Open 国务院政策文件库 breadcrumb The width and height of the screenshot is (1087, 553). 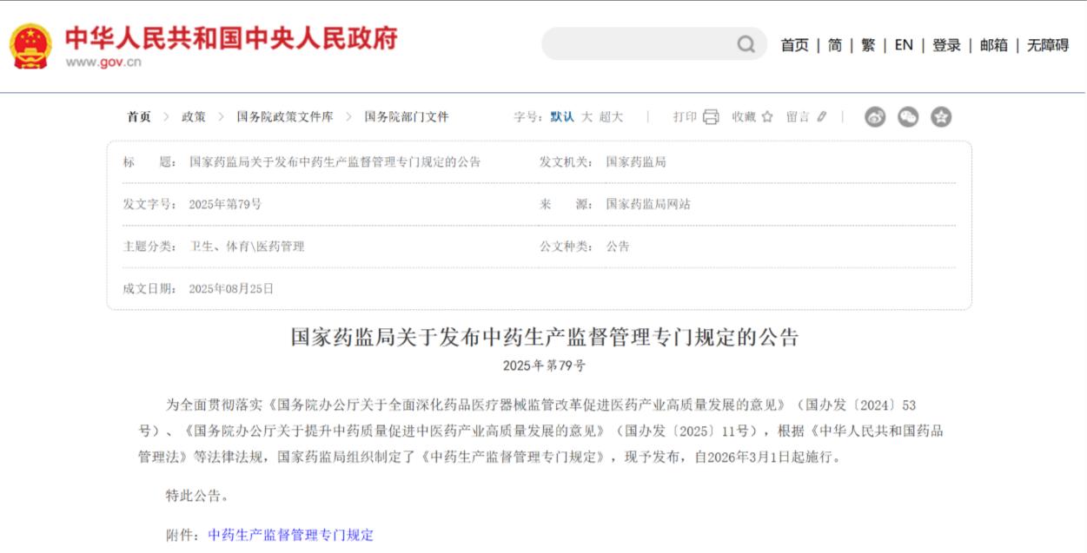[284, 117]
